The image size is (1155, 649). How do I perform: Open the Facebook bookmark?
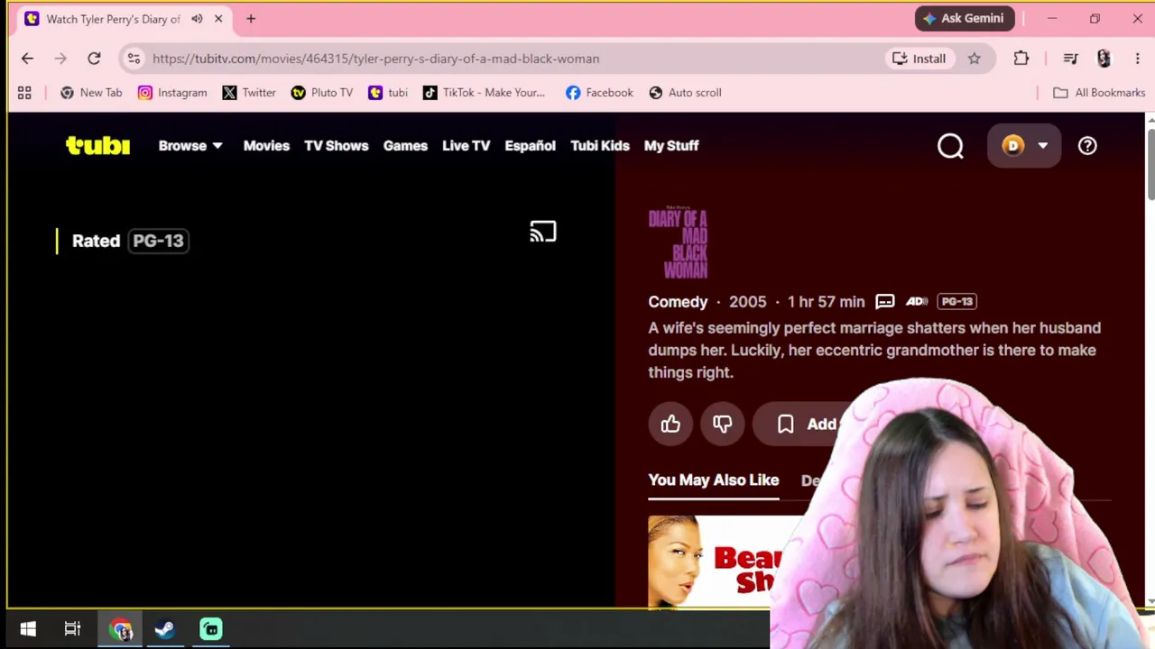click(599, 93)
